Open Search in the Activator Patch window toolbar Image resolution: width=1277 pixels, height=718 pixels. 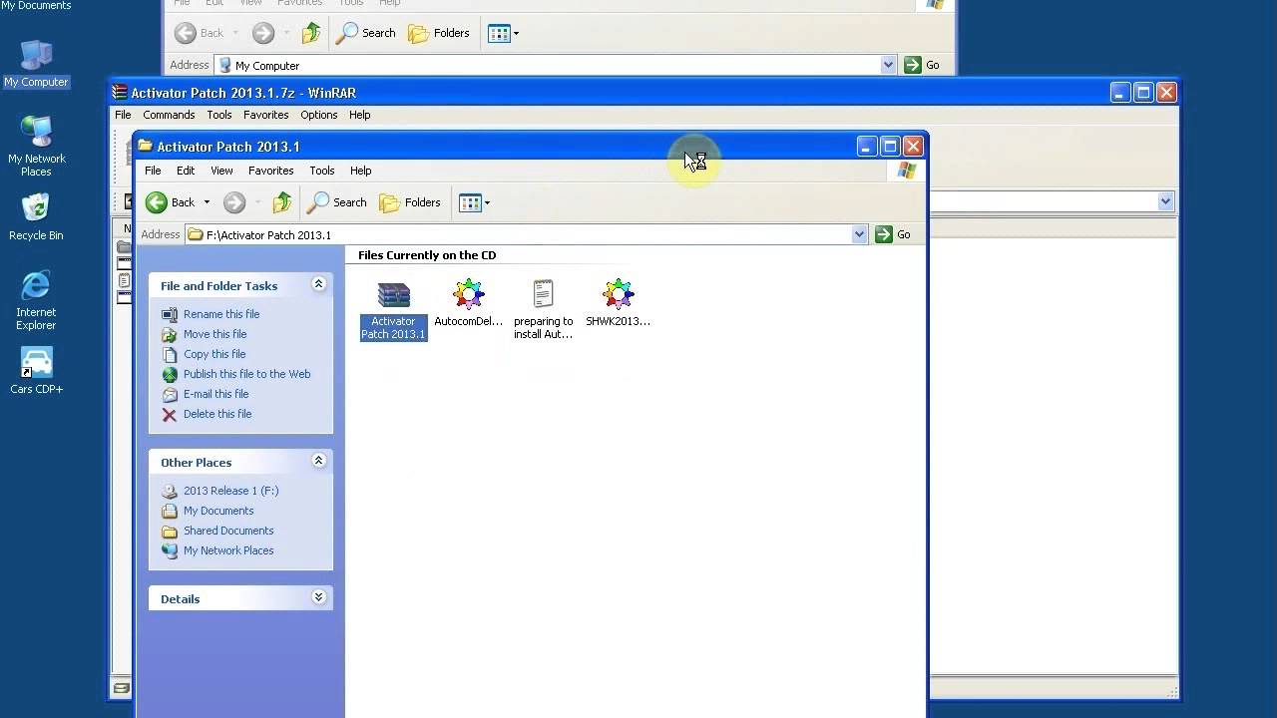337,202
